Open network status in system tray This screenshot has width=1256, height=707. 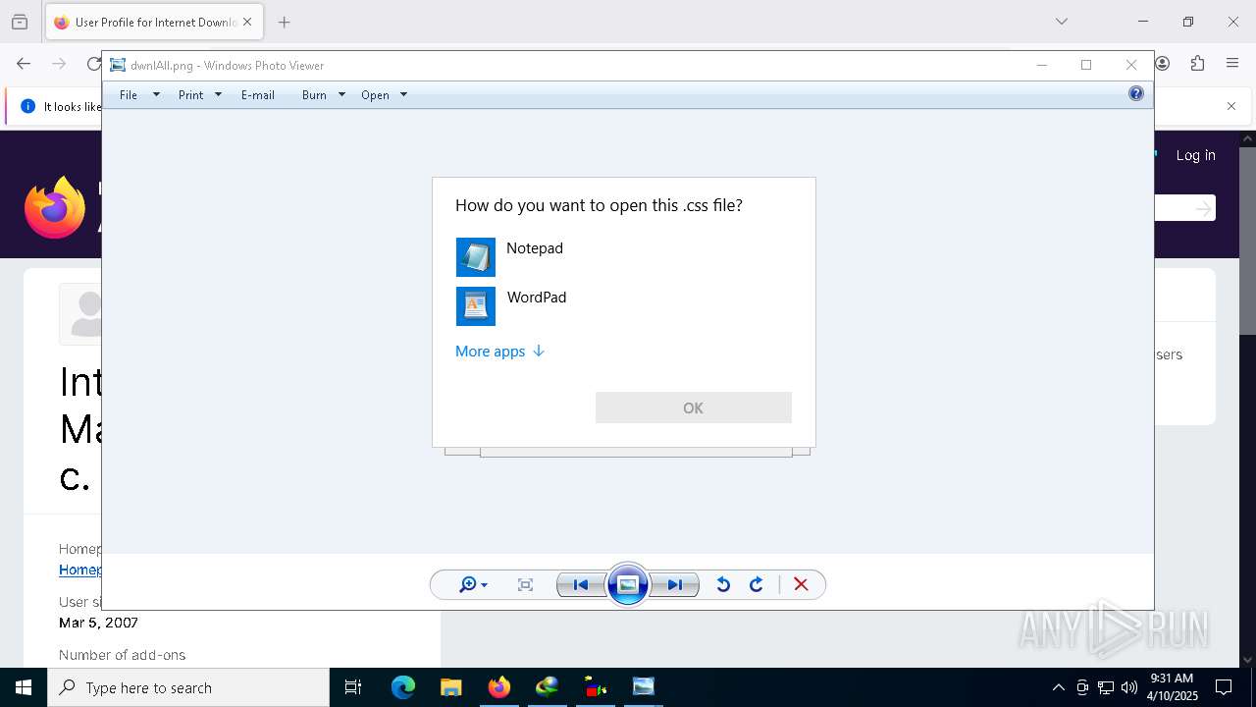coord(1106,687)
